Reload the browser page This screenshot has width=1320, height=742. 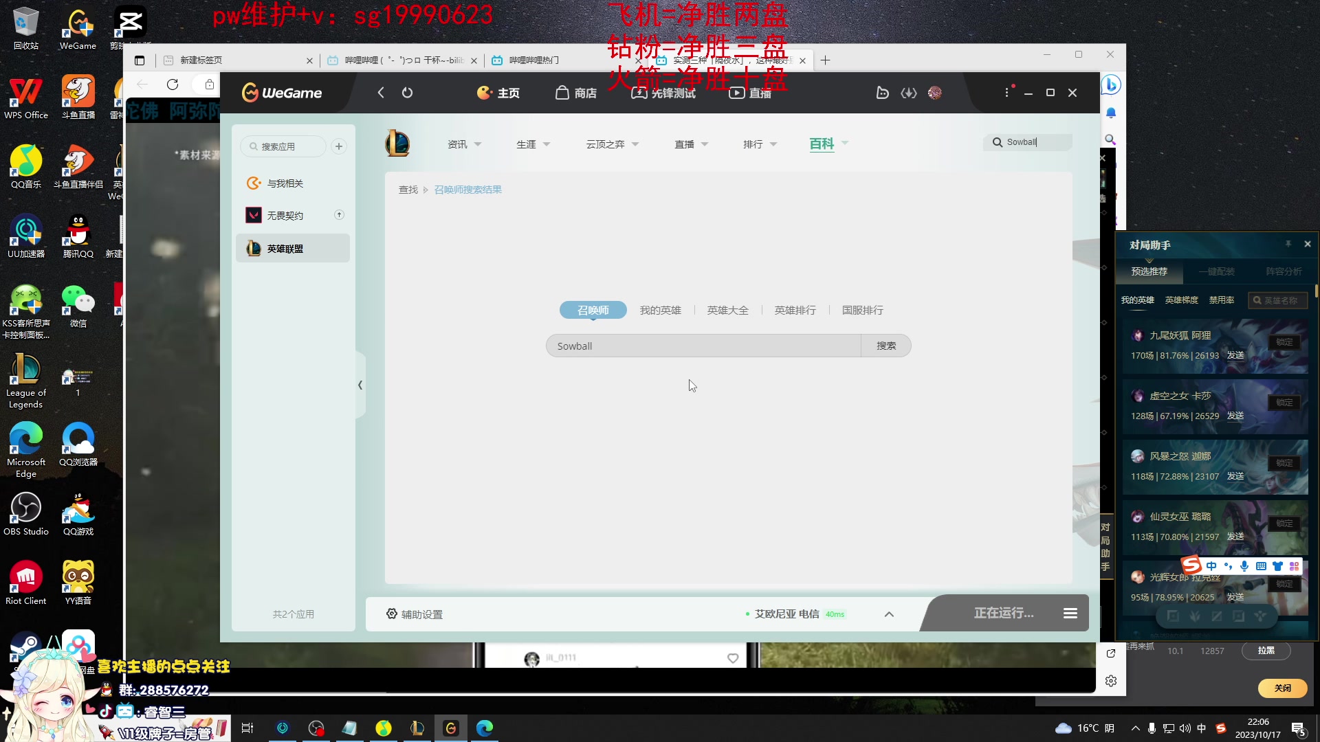173,85
